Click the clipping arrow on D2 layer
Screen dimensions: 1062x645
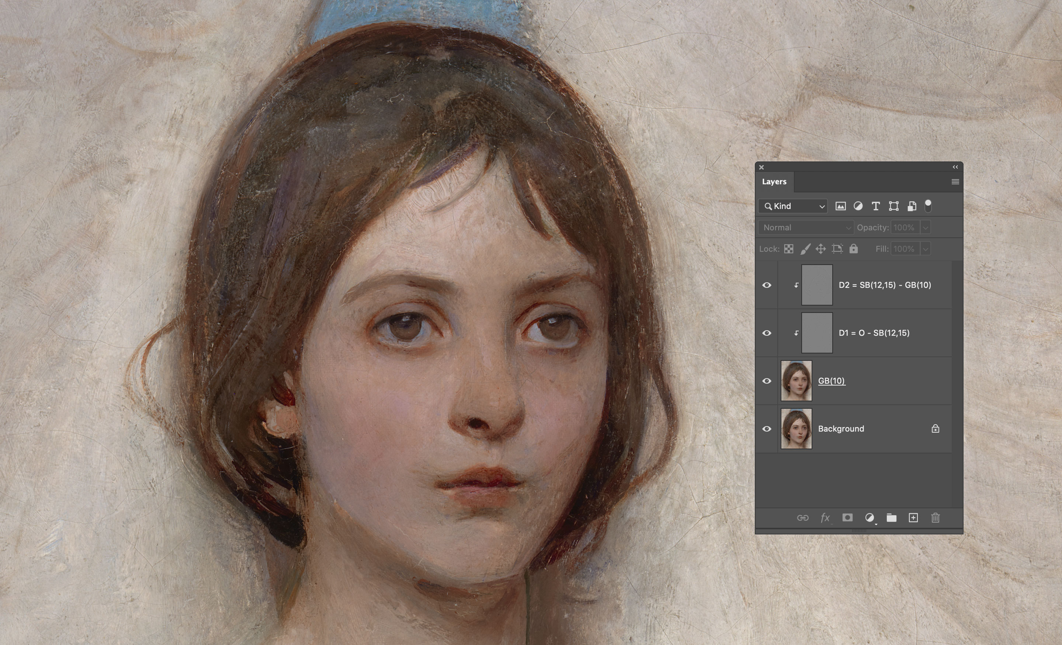pyautogui.click(x=796, y=285)
